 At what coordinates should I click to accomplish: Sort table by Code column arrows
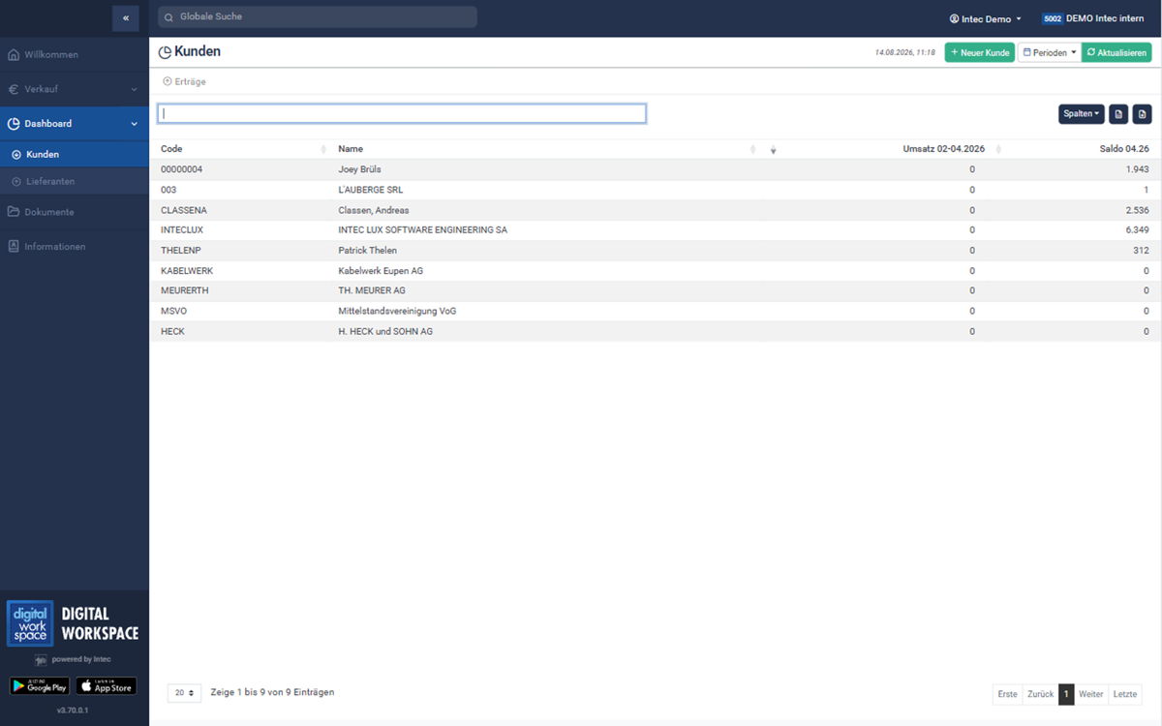pos(323,149)
